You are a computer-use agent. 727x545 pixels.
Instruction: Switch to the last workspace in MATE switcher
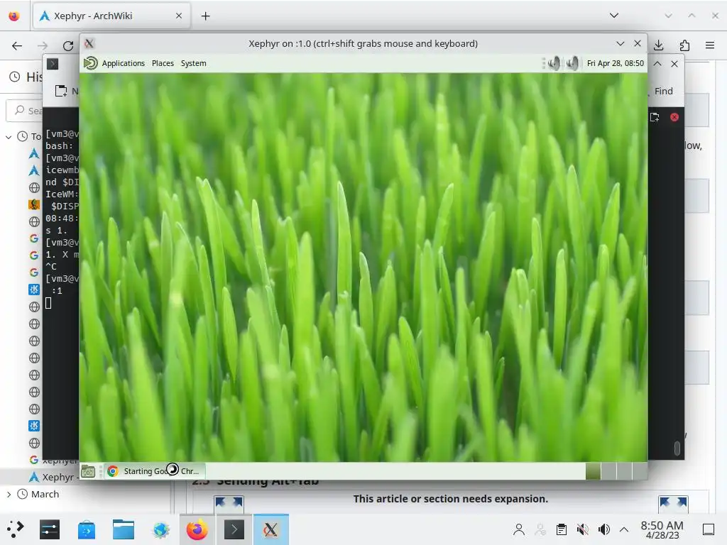pyautogui.click(x=640, y=471)
